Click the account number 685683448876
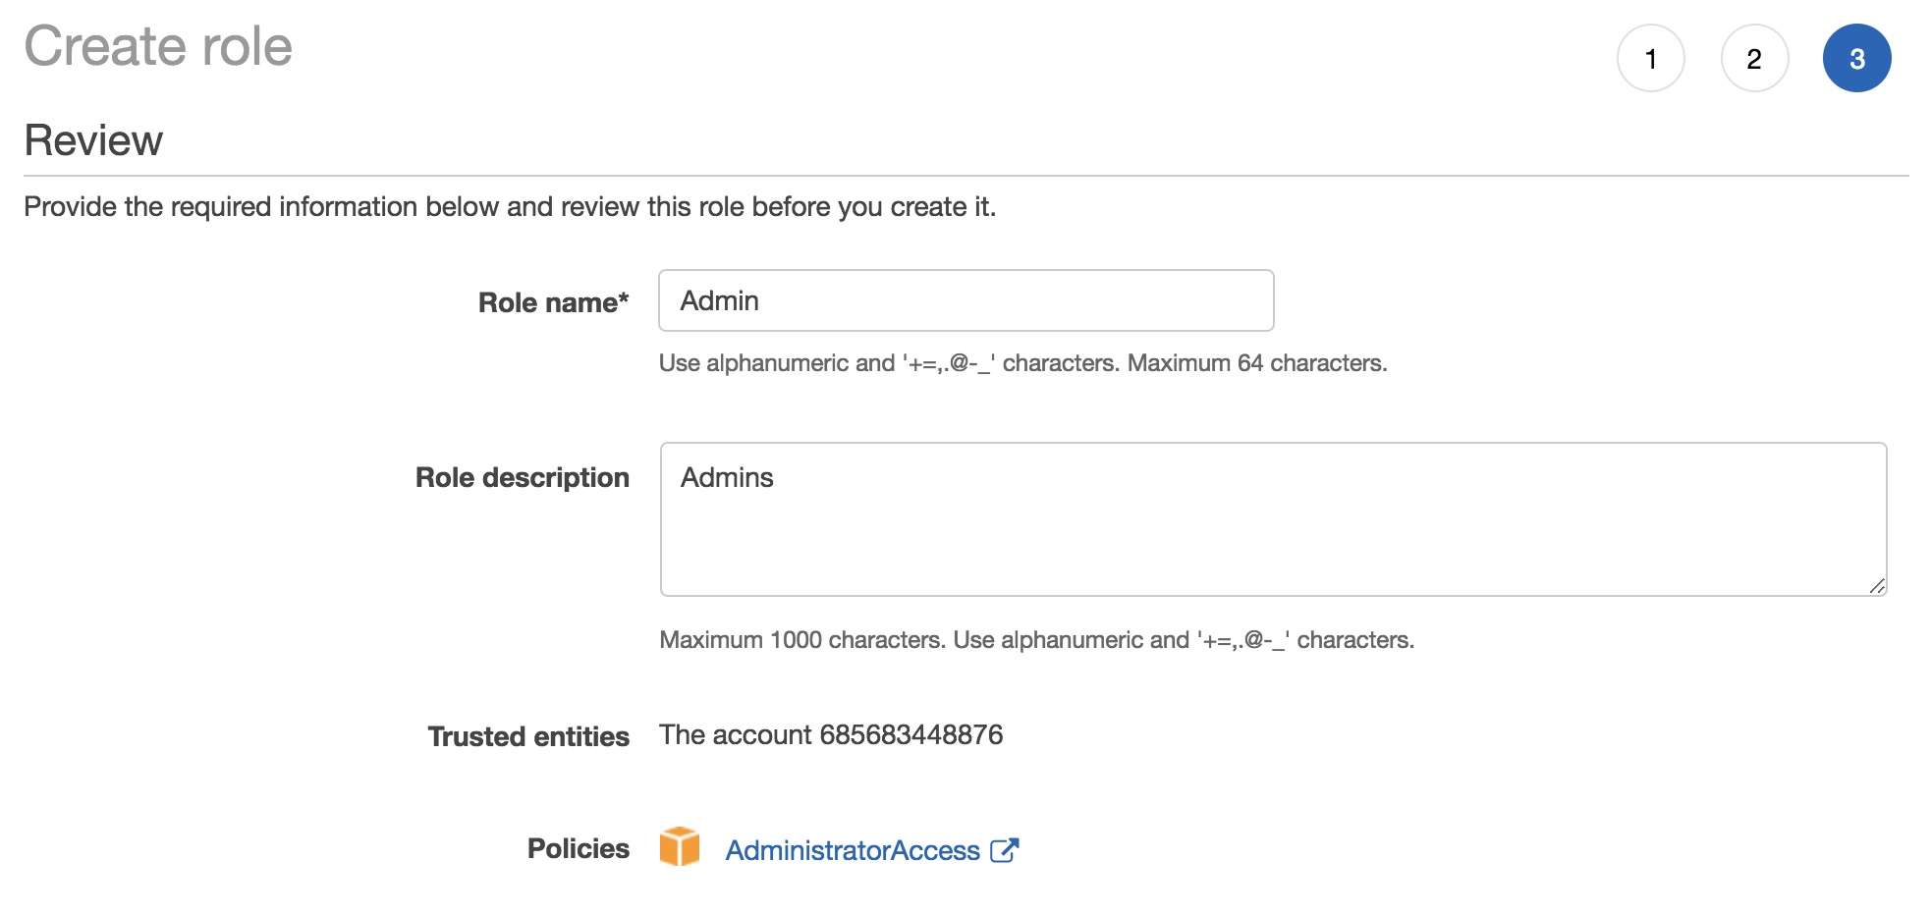1931x915 pixels. click(x=910, y=734)
